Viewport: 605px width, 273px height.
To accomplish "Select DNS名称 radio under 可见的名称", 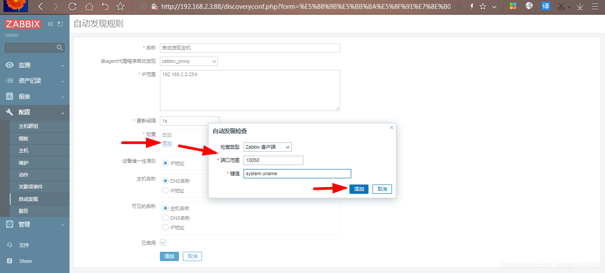I will click(166, 218).
